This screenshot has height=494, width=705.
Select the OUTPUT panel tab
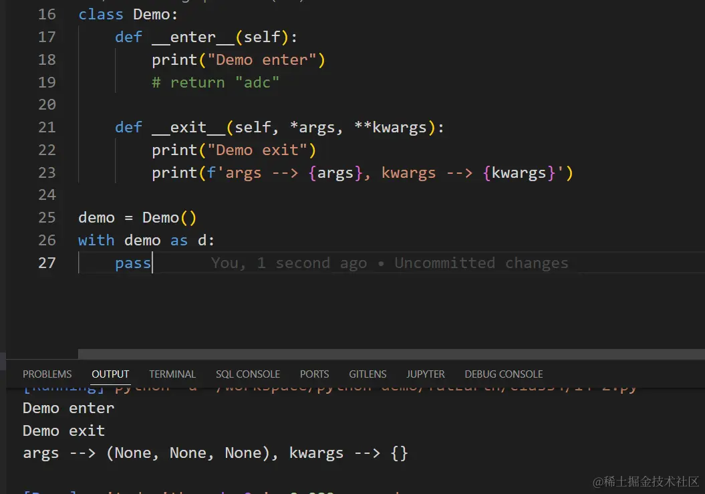[110, 374]
